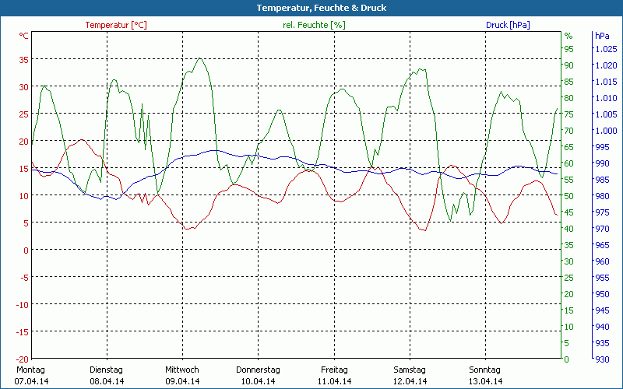
Task: Click the date '08.04.14'
Action: (107, 381)
